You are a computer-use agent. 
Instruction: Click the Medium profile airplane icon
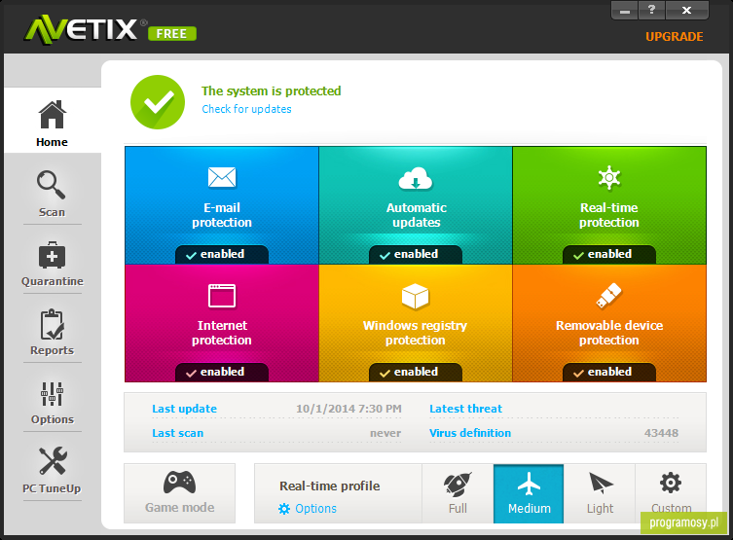(x=530, y=484)
